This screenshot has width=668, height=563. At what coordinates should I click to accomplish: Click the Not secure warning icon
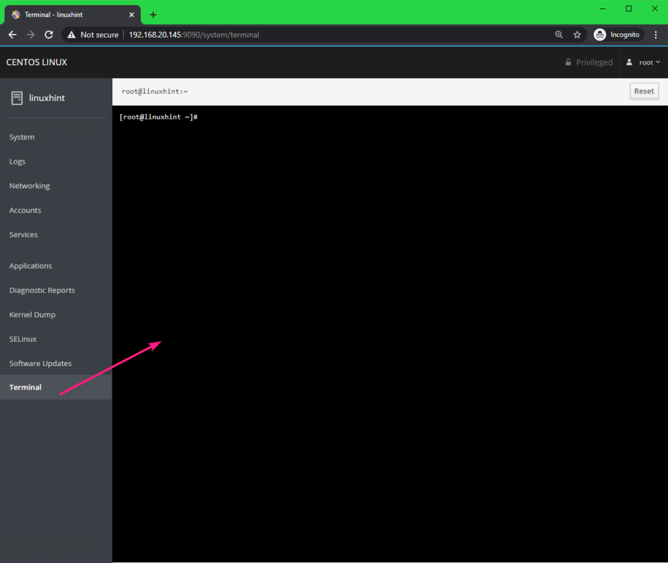pos(71,35)
